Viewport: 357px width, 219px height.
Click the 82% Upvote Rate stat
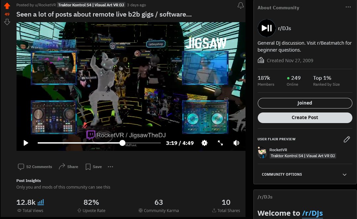pyautogui.click(x=91, y=206)
